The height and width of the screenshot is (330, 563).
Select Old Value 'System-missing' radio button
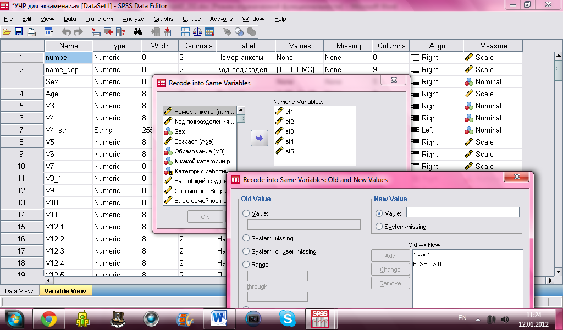(246, 238)
